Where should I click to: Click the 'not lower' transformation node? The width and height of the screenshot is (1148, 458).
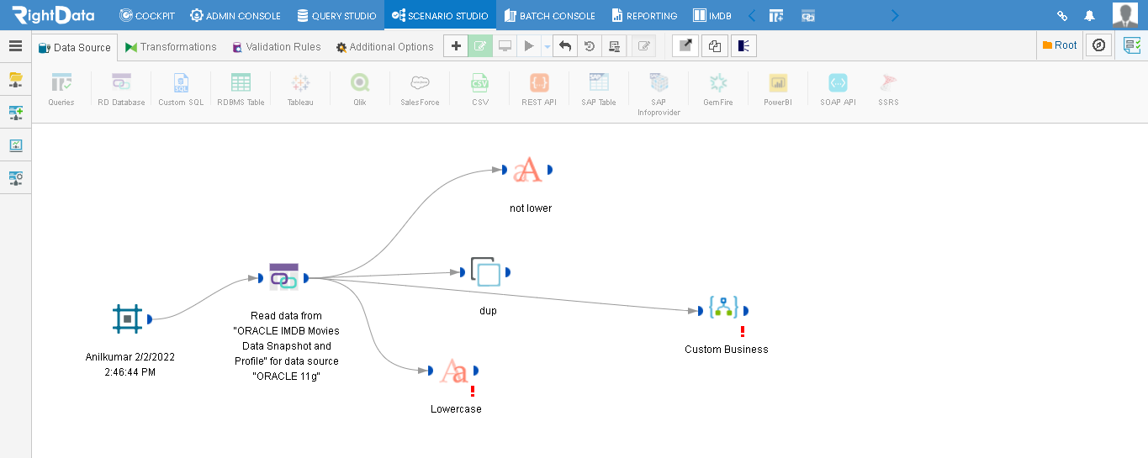(527, 171)
